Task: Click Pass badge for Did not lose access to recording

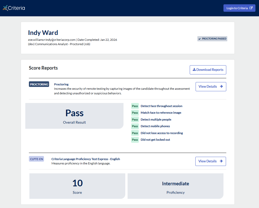Action: tap(135, 133)
